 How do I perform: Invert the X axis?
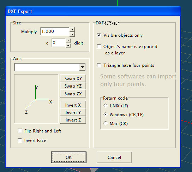[73, 105]
